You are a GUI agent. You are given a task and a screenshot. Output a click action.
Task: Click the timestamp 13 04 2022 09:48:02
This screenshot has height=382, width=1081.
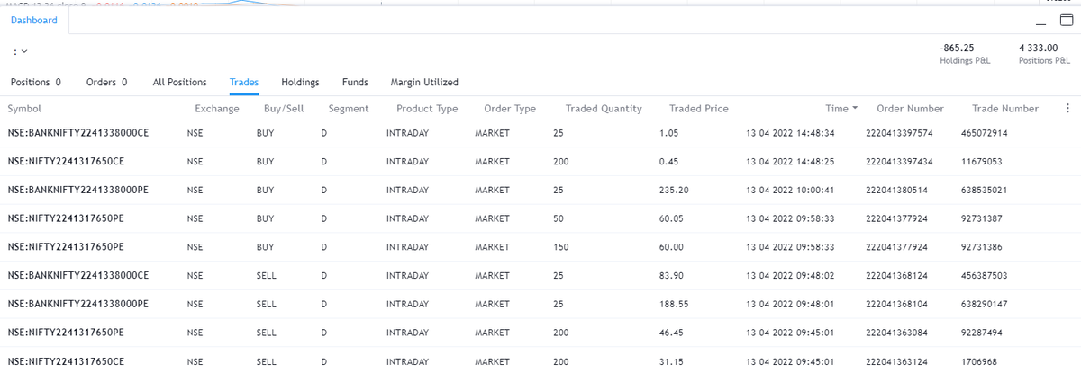coord(791,275)
